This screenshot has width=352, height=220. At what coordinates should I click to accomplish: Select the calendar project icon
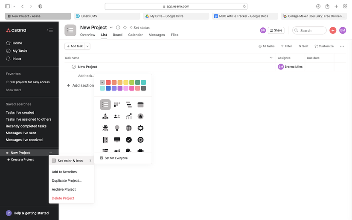coord(140,104)
